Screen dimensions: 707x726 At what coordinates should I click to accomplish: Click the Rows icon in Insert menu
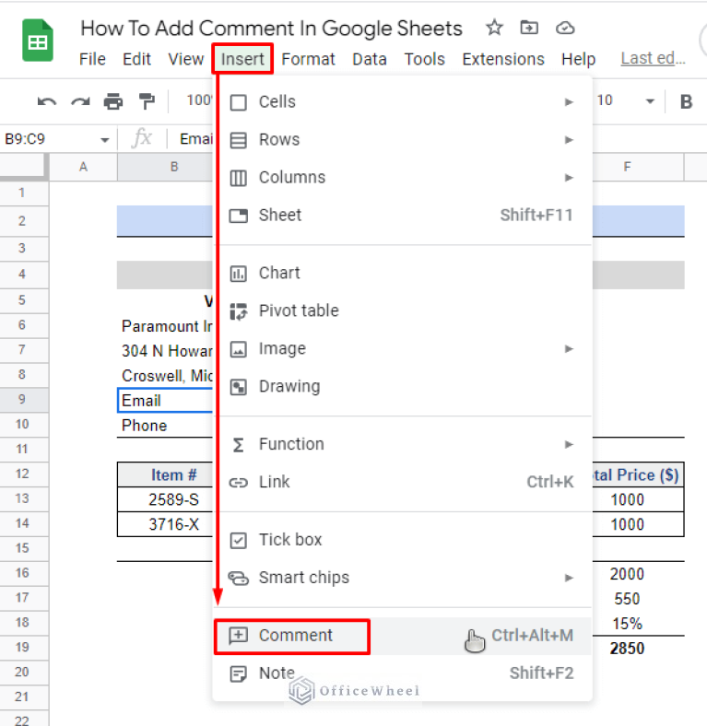pos(239,140)
